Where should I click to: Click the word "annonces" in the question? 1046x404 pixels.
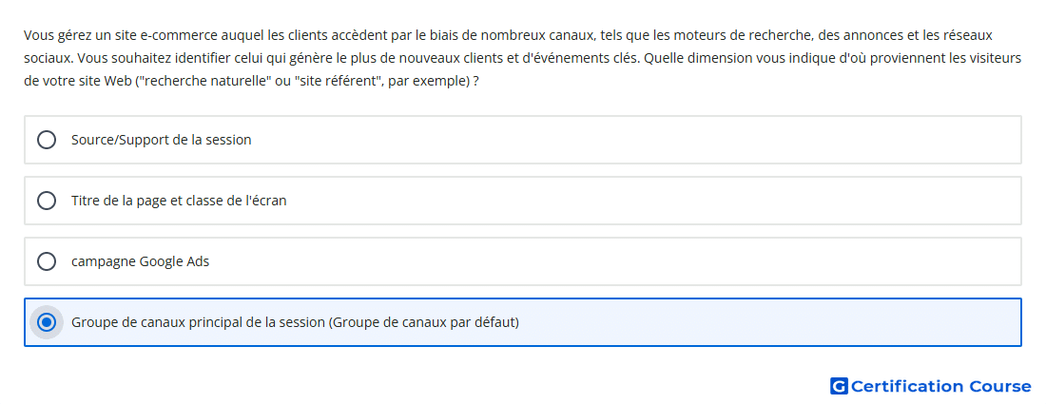[x=870, y=34]
